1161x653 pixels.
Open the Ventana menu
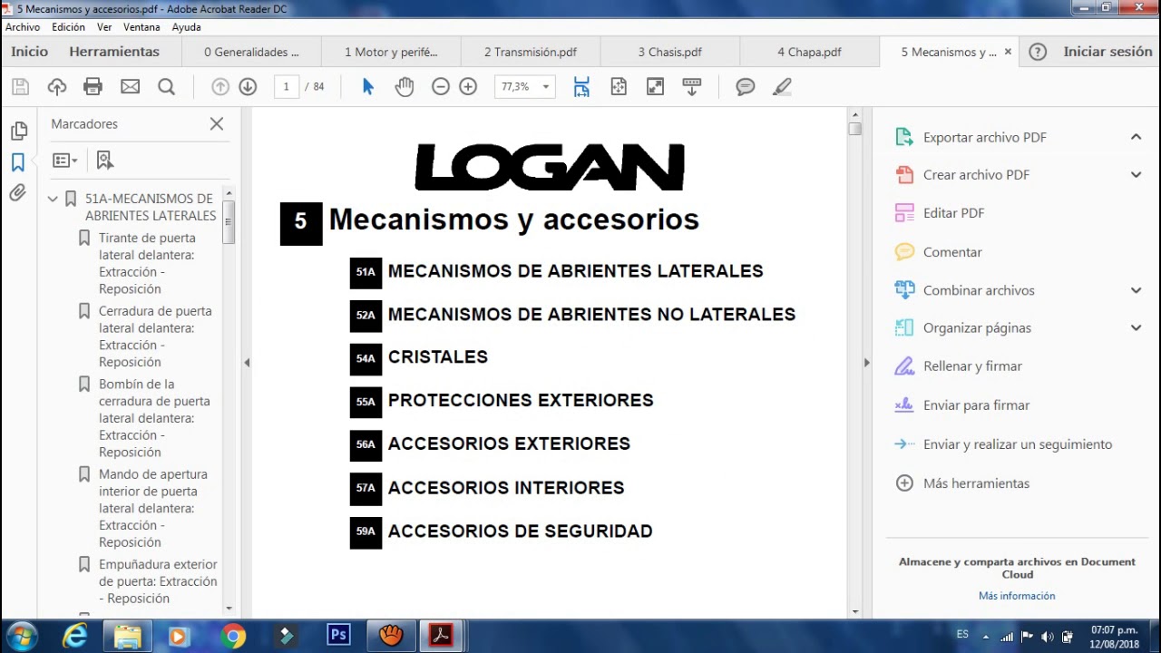click(x=141, y=27)
